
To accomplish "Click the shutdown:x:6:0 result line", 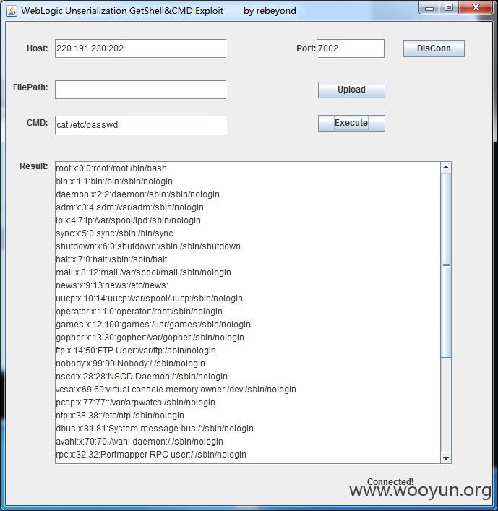I will (148, 246).
